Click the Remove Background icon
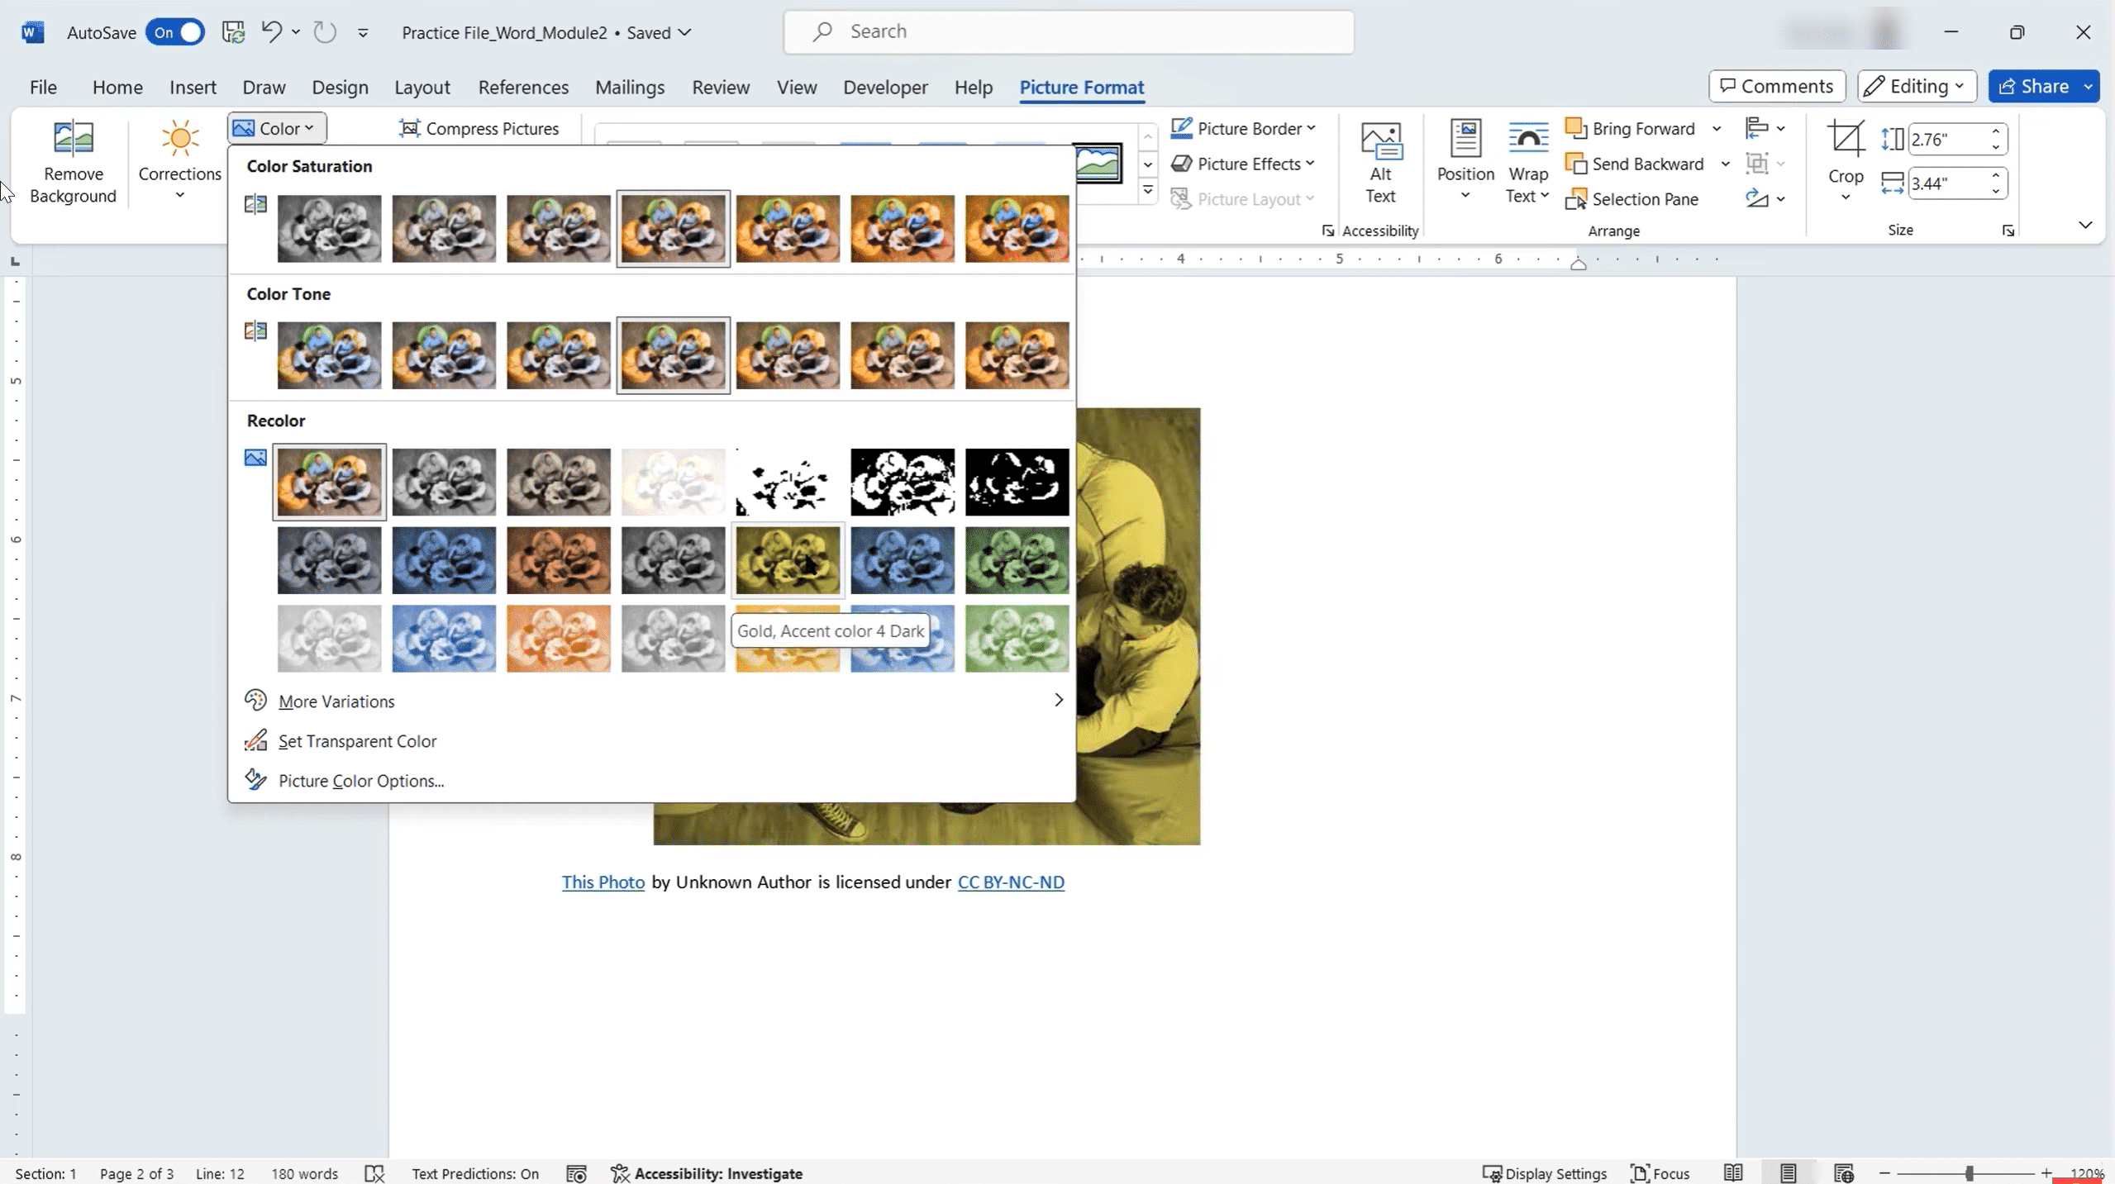Screen dimensions: 2115x1184 [73, 138]
